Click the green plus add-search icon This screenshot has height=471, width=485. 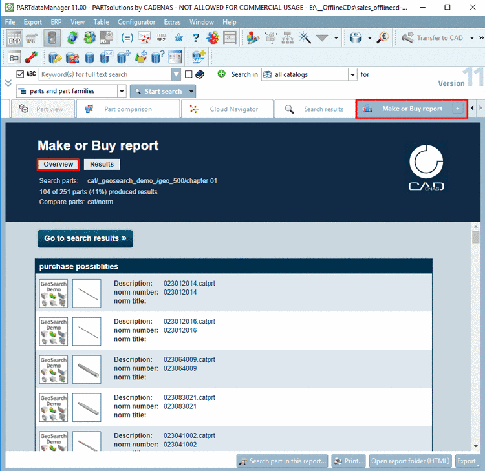point(221,74)
